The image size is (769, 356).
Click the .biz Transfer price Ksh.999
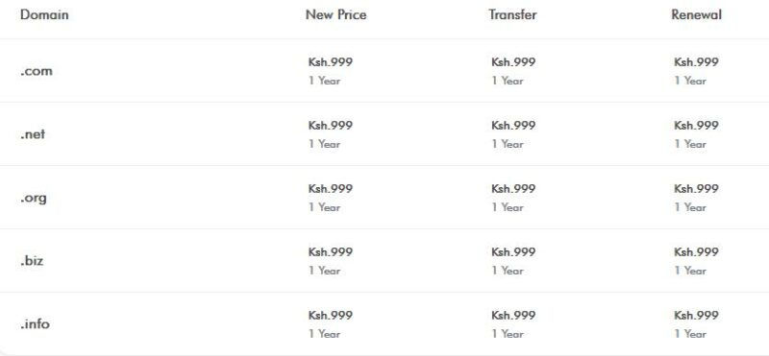coord(513,251)
